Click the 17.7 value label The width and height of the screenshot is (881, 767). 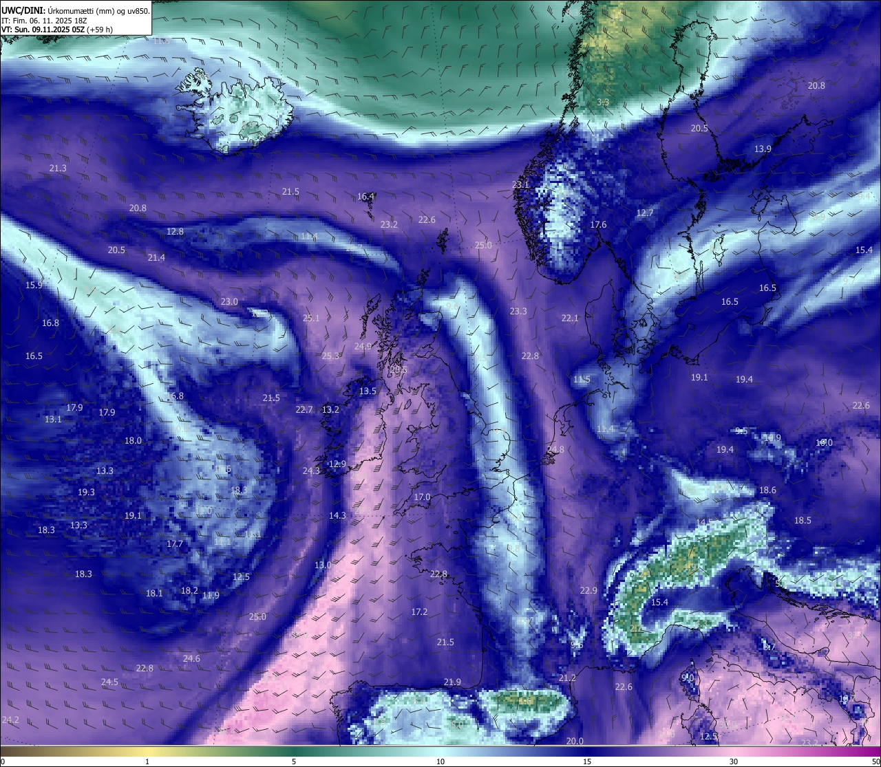[175, 543]
